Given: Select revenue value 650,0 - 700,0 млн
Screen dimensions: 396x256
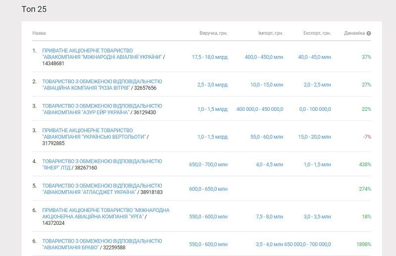Looking at the screenshot, I should coord(208,164).
